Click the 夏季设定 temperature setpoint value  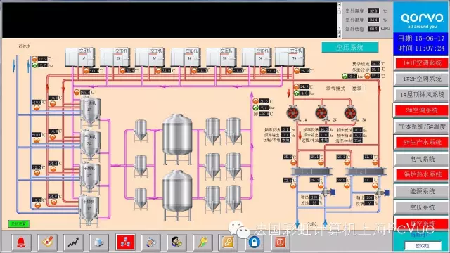[x=375, y=63]
